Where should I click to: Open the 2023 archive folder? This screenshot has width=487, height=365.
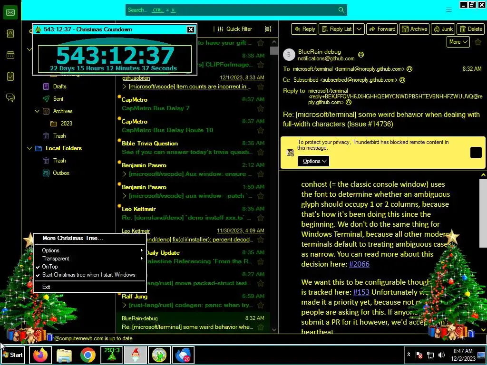[x=66, y=124]
